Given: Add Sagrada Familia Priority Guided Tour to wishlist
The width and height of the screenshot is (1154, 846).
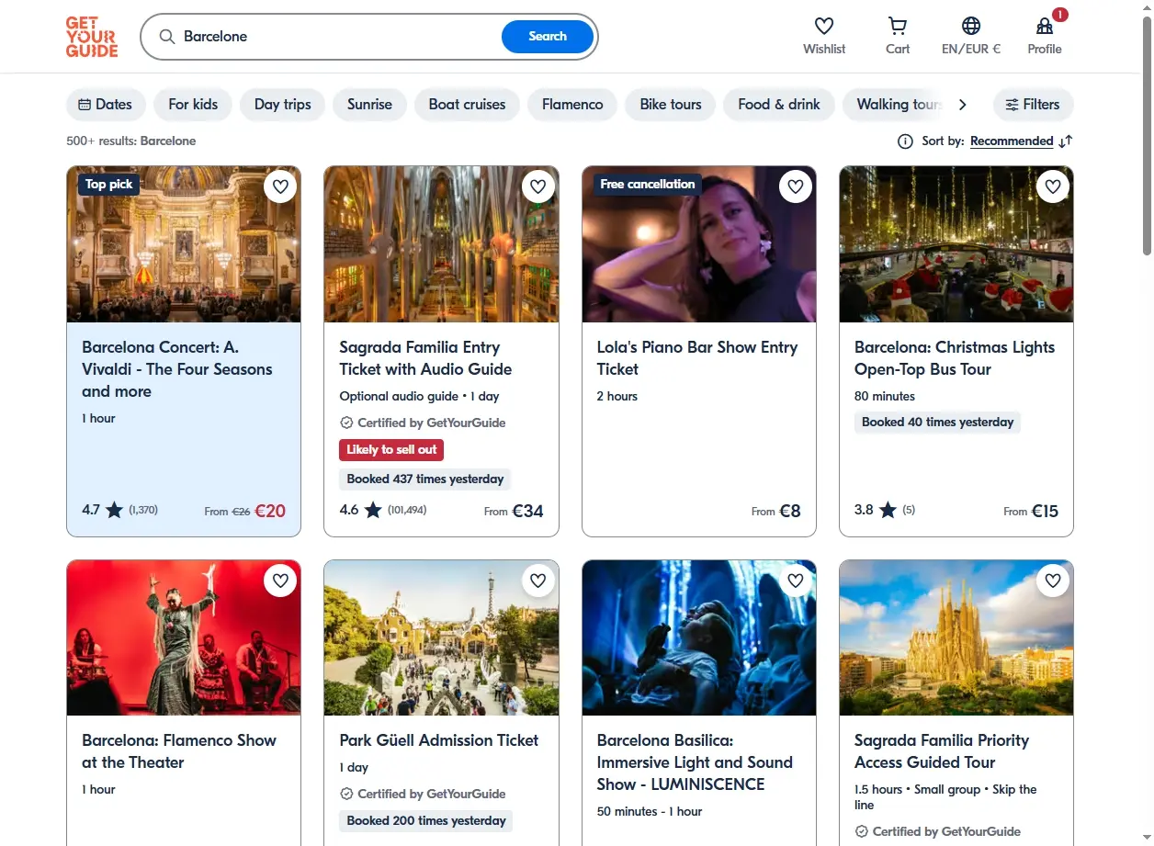Looking at the screenshot, I should [x=1053, y=581].
